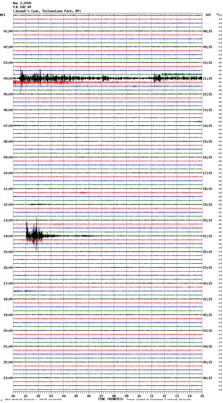The width and height of the screenshot is (223, 403).
Task: Click the MST time label "17:00"
Action: [8, 283]
